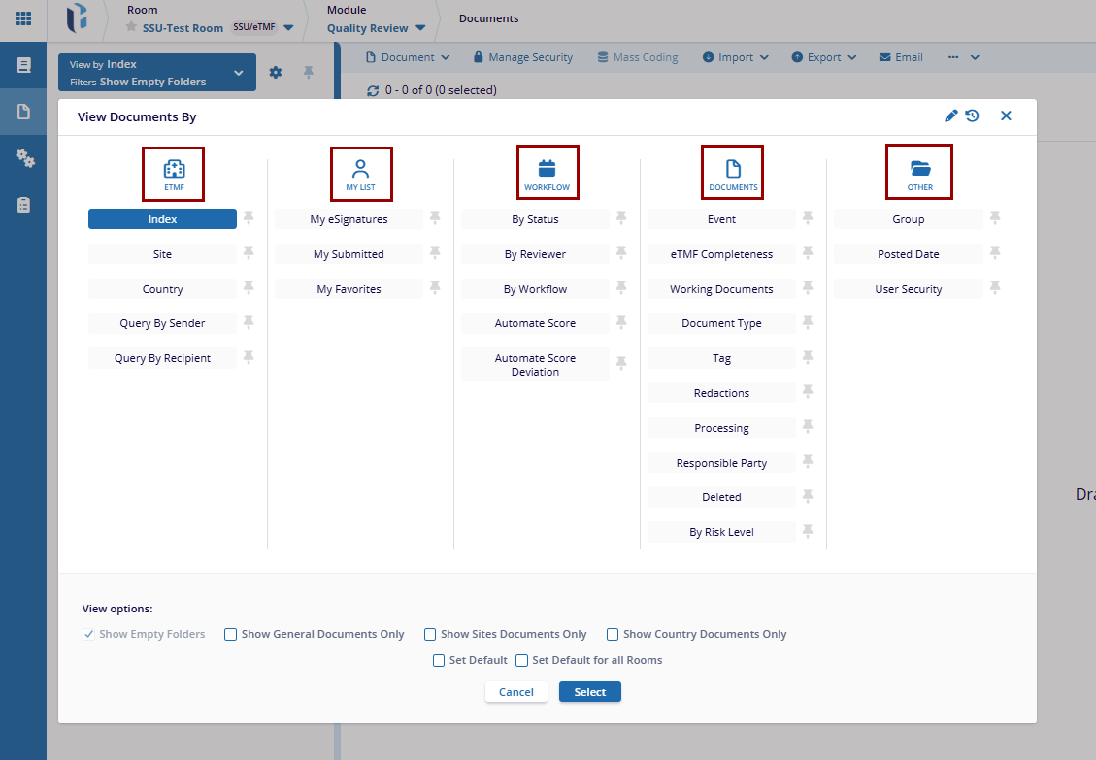
Task: Enable Show General Documents Only checkbox
Action: [x=231, y=635]
